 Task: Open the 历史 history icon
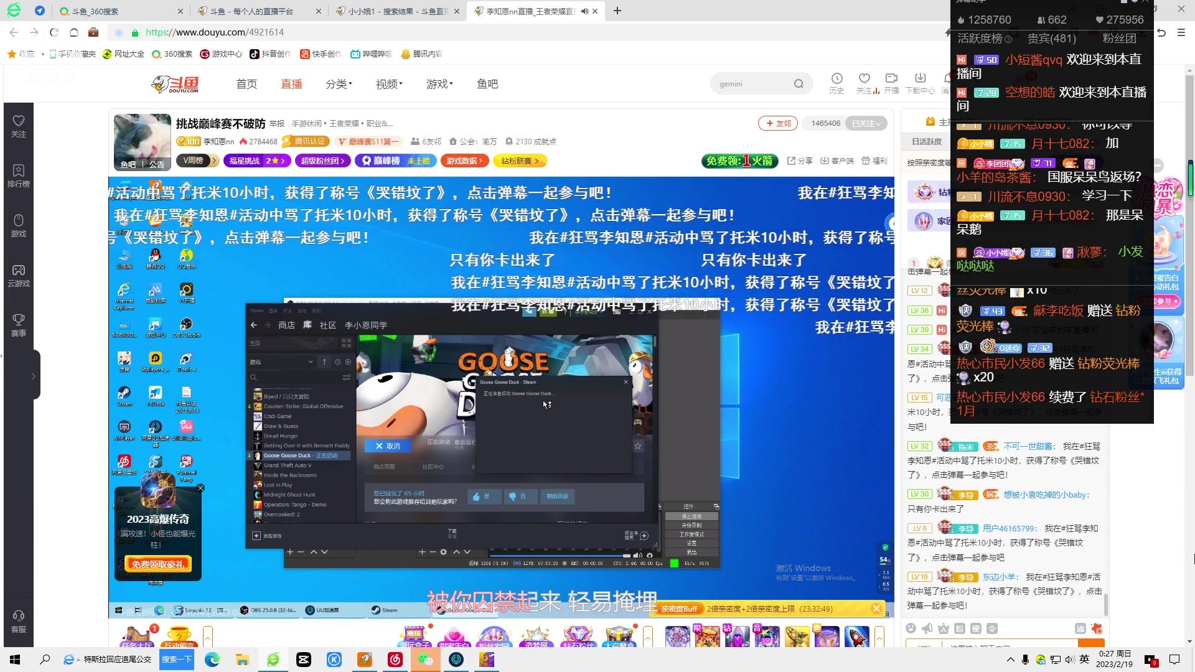tap(836, 83)
